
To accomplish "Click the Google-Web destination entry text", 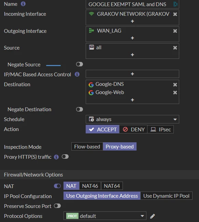I will [x=110, y=92].
